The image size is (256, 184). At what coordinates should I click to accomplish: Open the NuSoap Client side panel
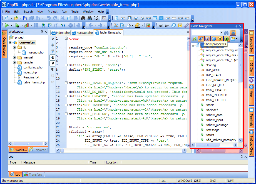pyautogui.click(x=252, y=143)
